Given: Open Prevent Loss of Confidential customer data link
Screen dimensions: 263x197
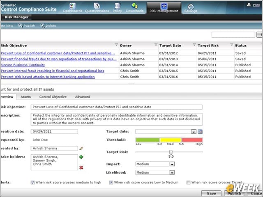Looking at the screenshot, I should tap(58, 53).
